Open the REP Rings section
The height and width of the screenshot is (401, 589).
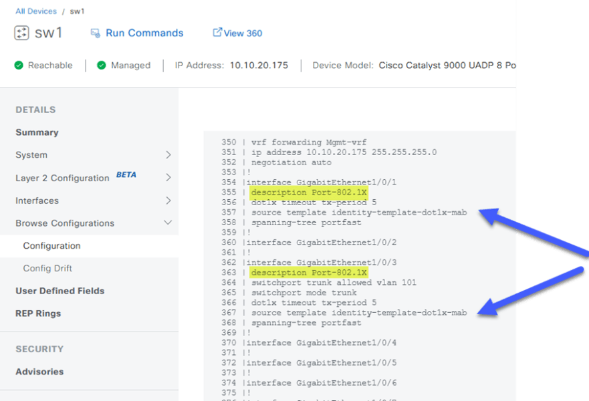38,313
